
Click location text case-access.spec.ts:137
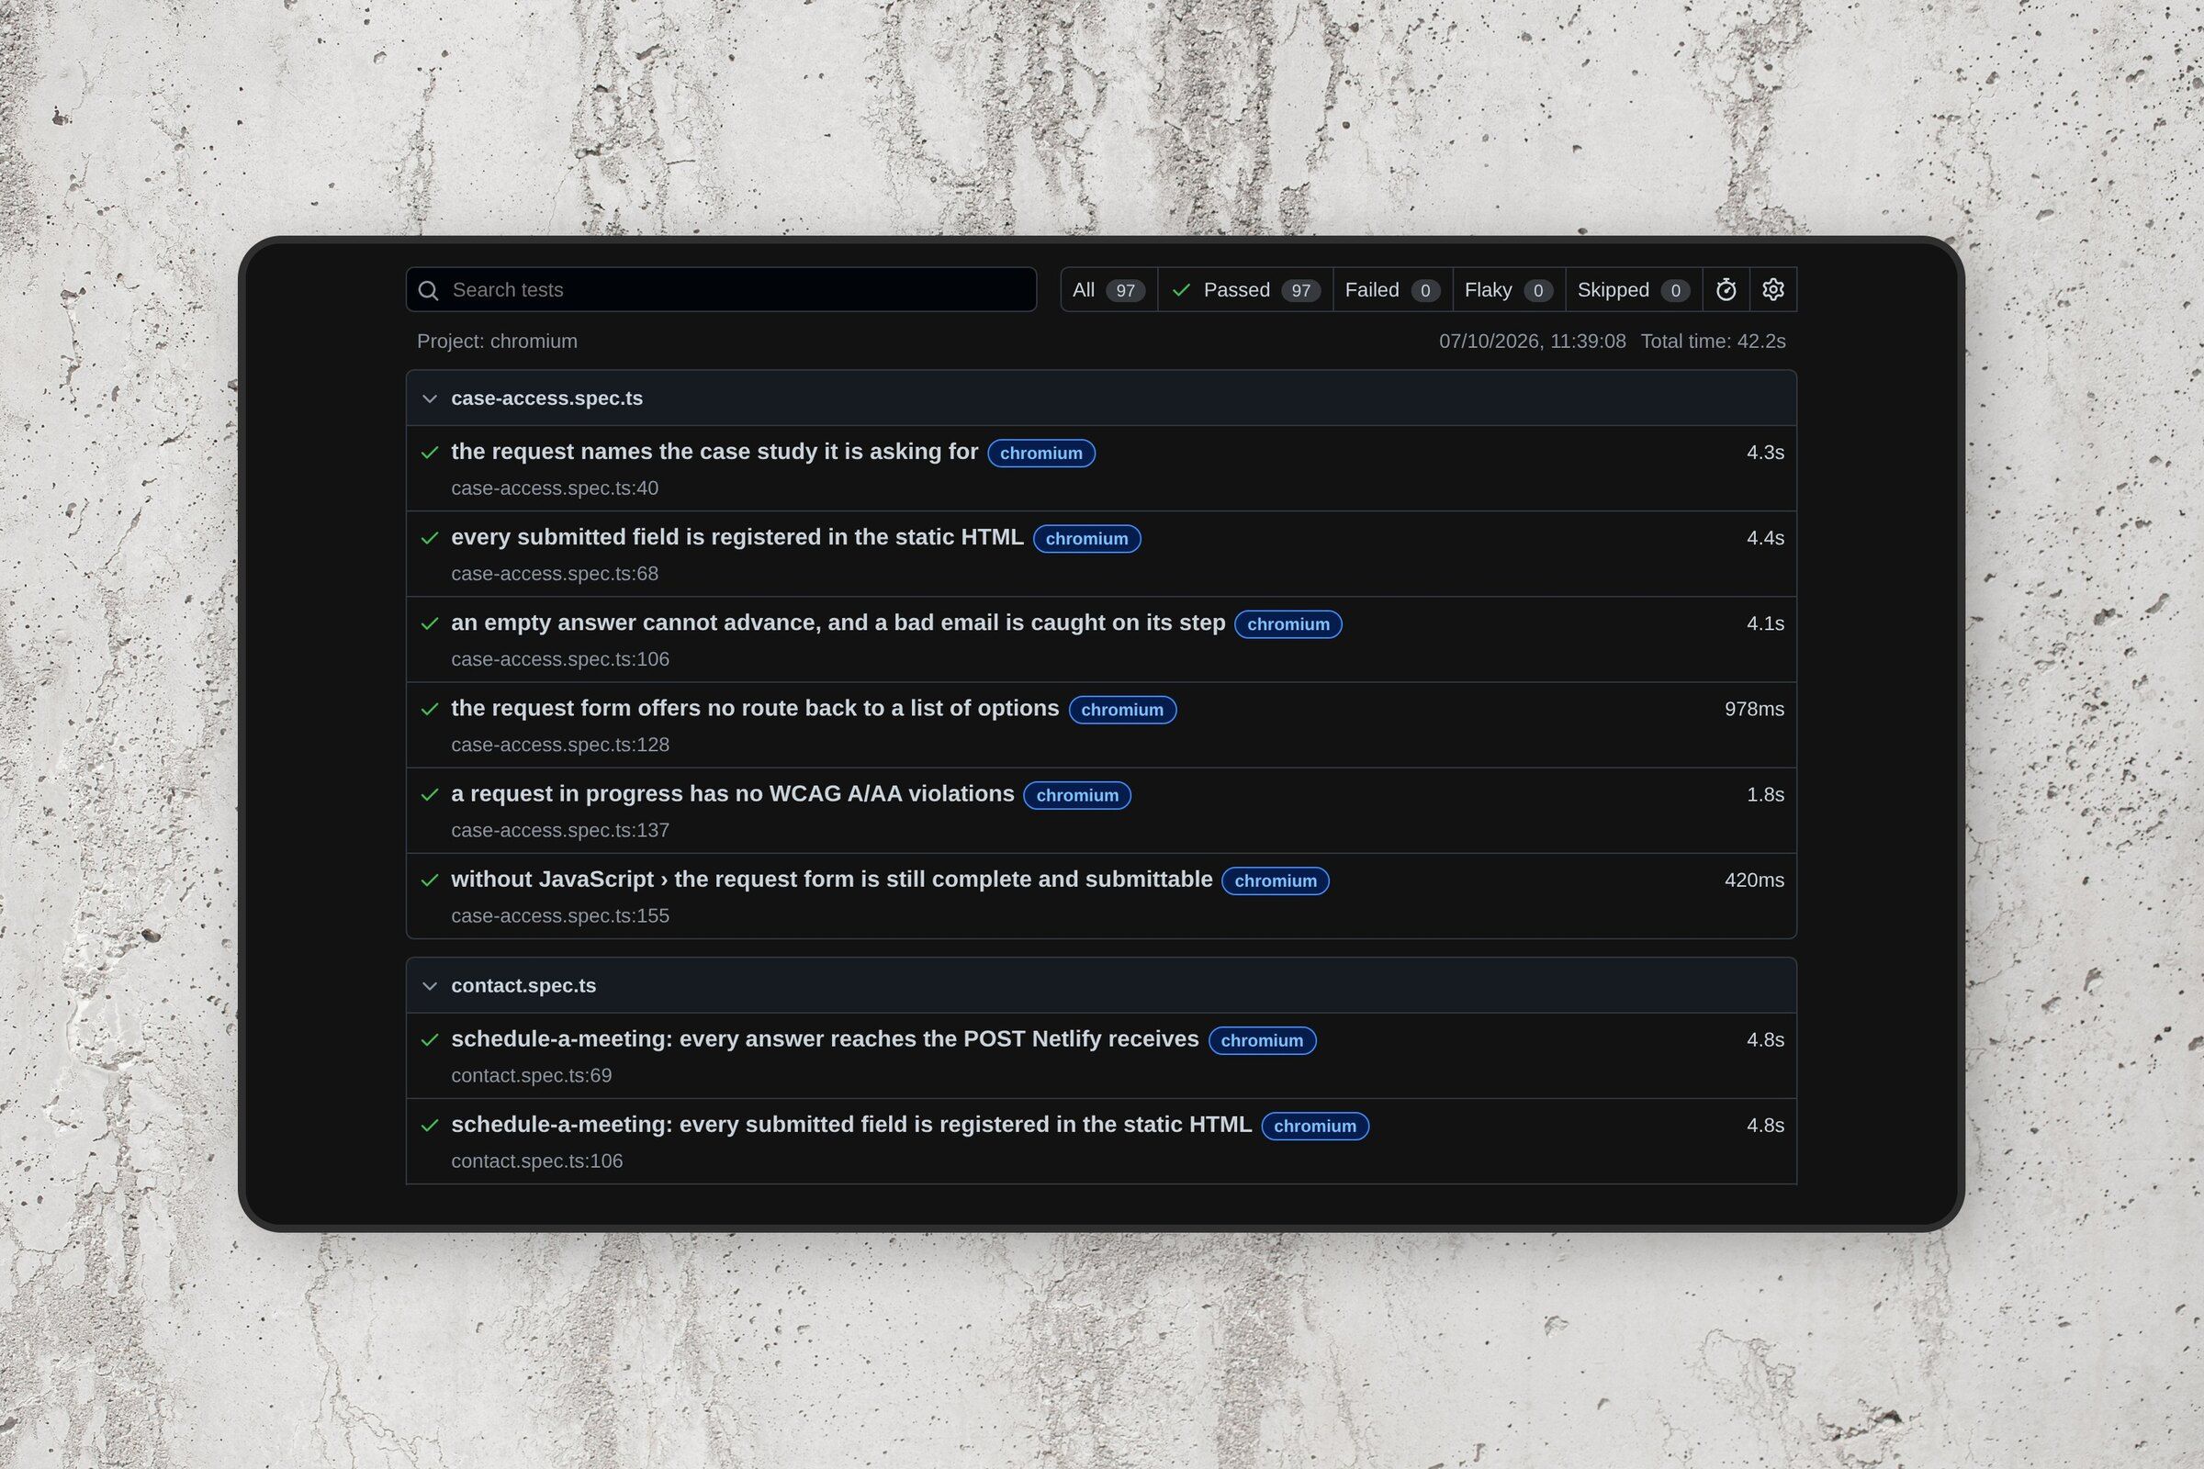pos(560,830)
